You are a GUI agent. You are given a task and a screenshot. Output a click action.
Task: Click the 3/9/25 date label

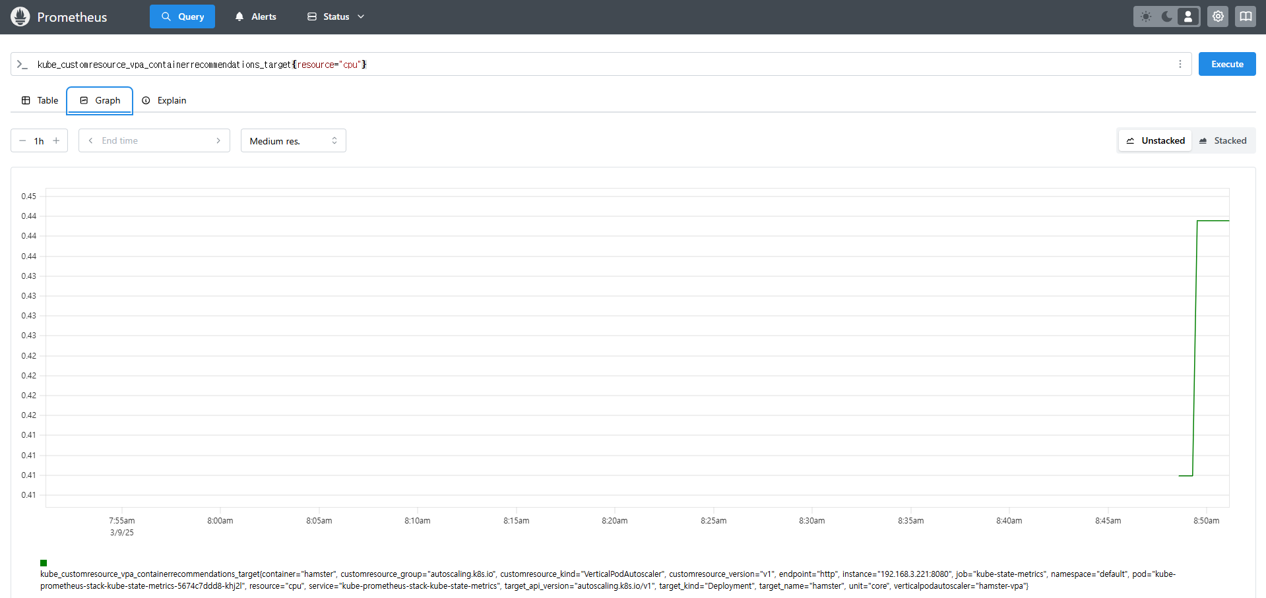point(122,533)
